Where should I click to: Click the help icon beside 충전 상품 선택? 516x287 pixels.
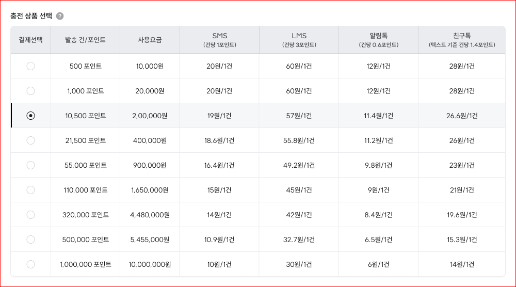pyautogui.click(x=60, y=16)
